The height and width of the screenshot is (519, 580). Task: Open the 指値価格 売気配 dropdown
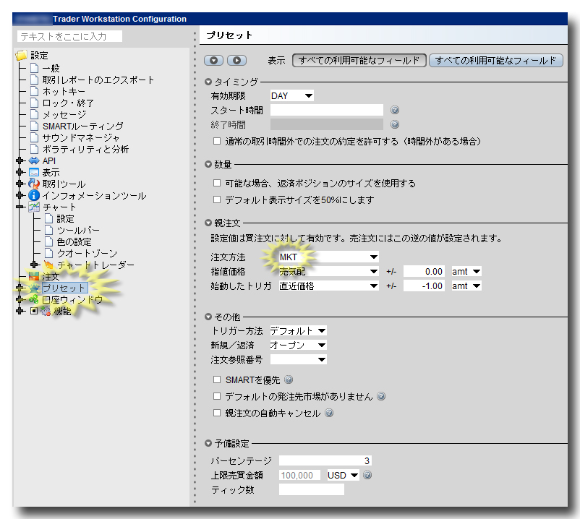coord(329,271)
